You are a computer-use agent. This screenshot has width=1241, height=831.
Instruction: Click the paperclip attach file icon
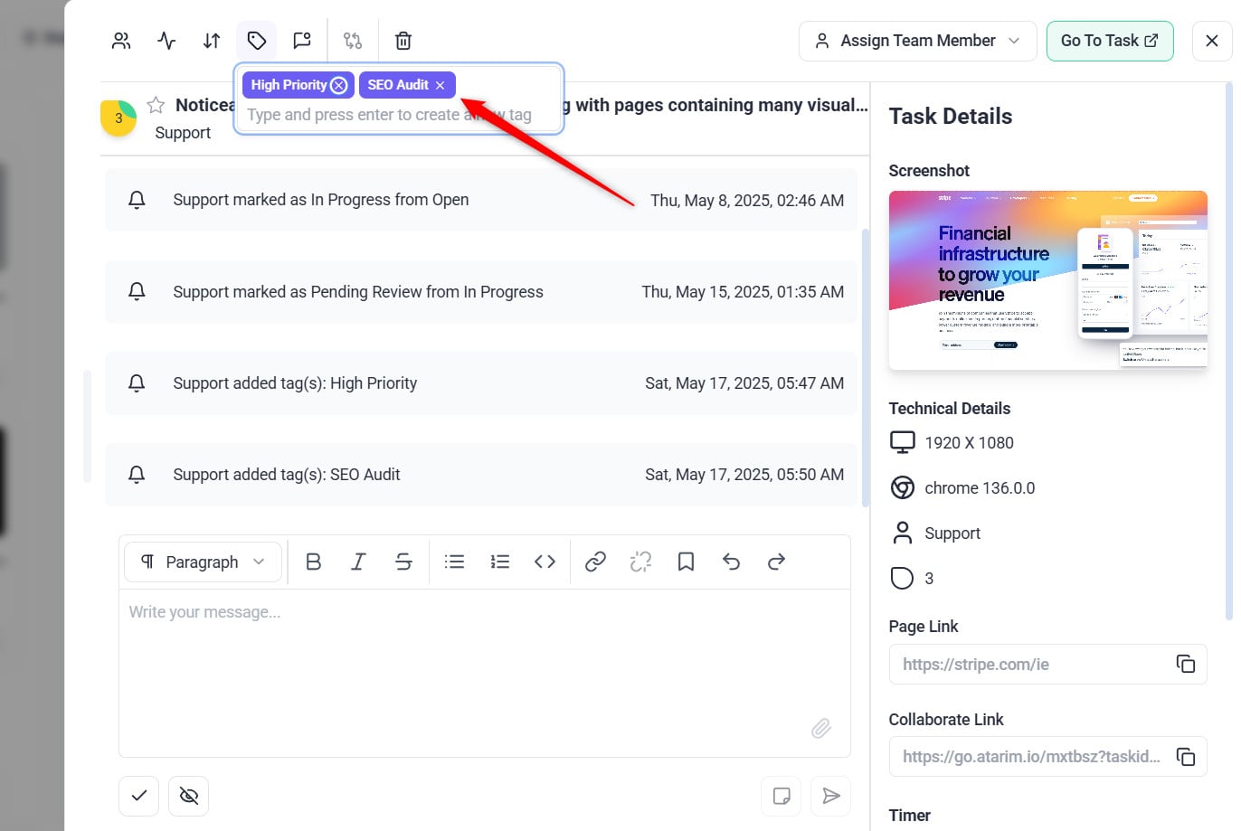point(820,728)
